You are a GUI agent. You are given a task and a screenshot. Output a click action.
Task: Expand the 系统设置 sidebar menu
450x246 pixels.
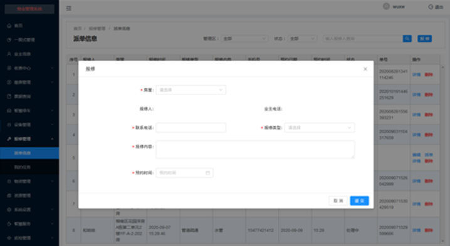click(x=29, y=210)
